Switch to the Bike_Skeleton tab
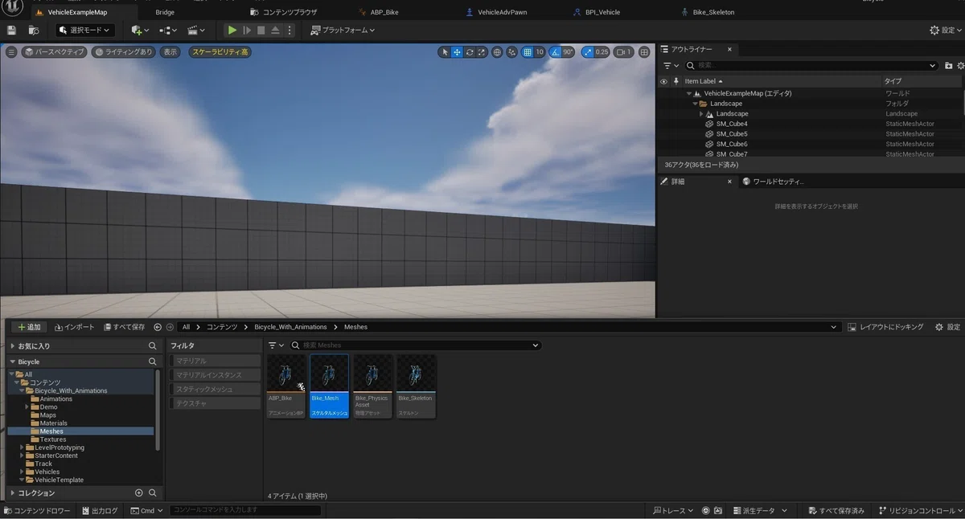Image resolution: width=965 pixels, height=519 pixels. (x=708, y=12)
